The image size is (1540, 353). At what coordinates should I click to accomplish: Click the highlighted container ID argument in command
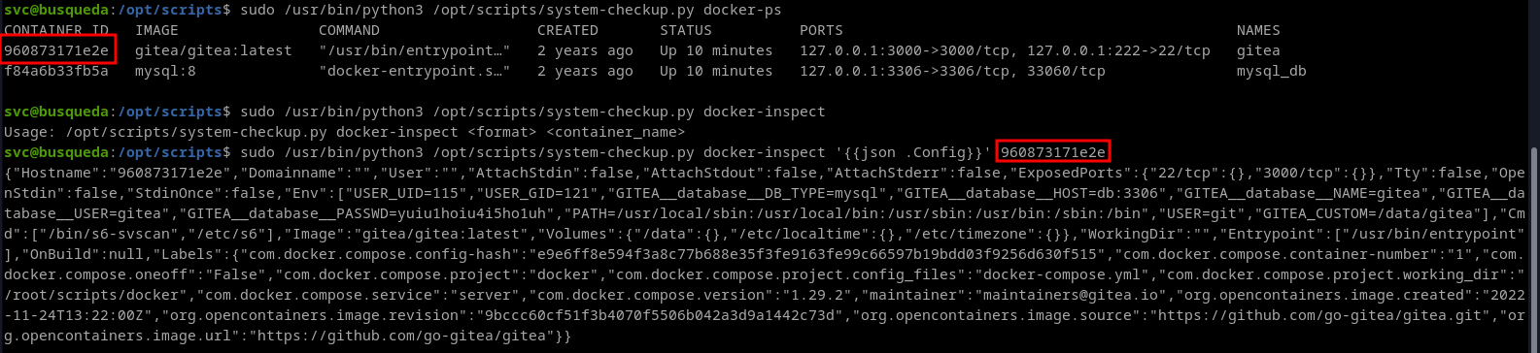pos(1053,152)
